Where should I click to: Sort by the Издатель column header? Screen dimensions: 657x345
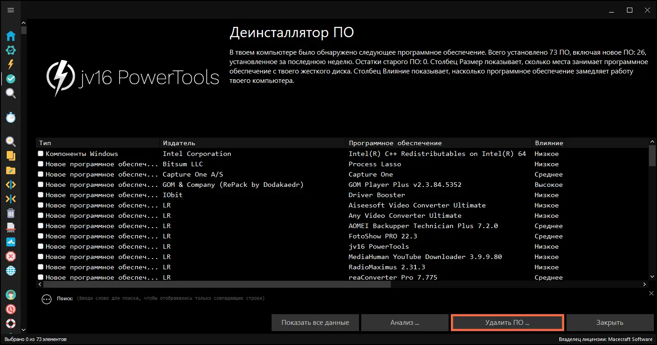coord(253,143)
